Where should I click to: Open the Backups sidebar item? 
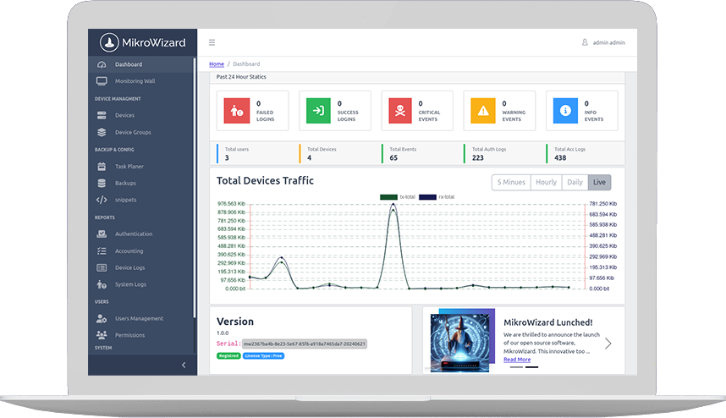125,183
